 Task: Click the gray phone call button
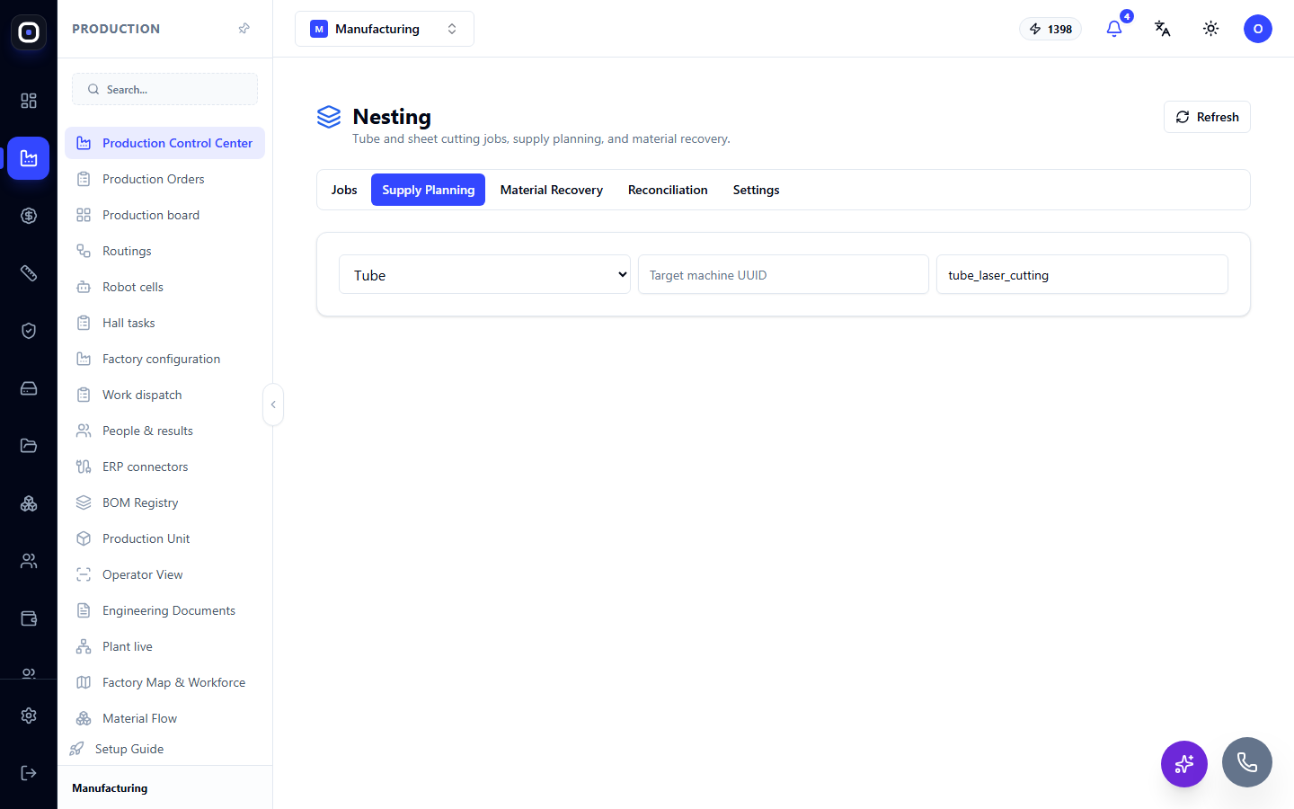click(x=1247, y=762)
